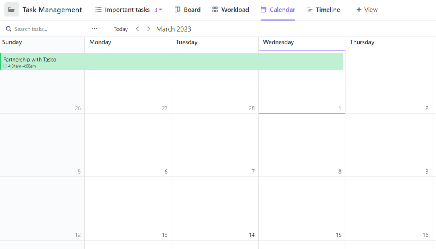
Task: Select the Calendar view tab
Action: (278, 10)
